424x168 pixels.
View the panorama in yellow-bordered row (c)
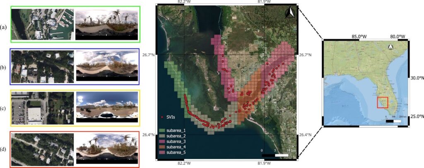(x=106, y=108)
